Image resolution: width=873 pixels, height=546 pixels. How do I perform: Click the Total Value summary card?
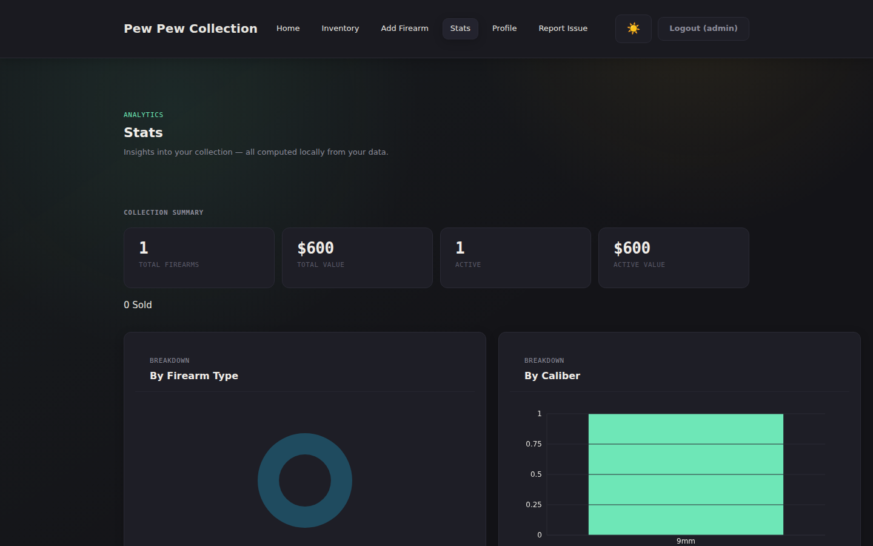[357, 258]
